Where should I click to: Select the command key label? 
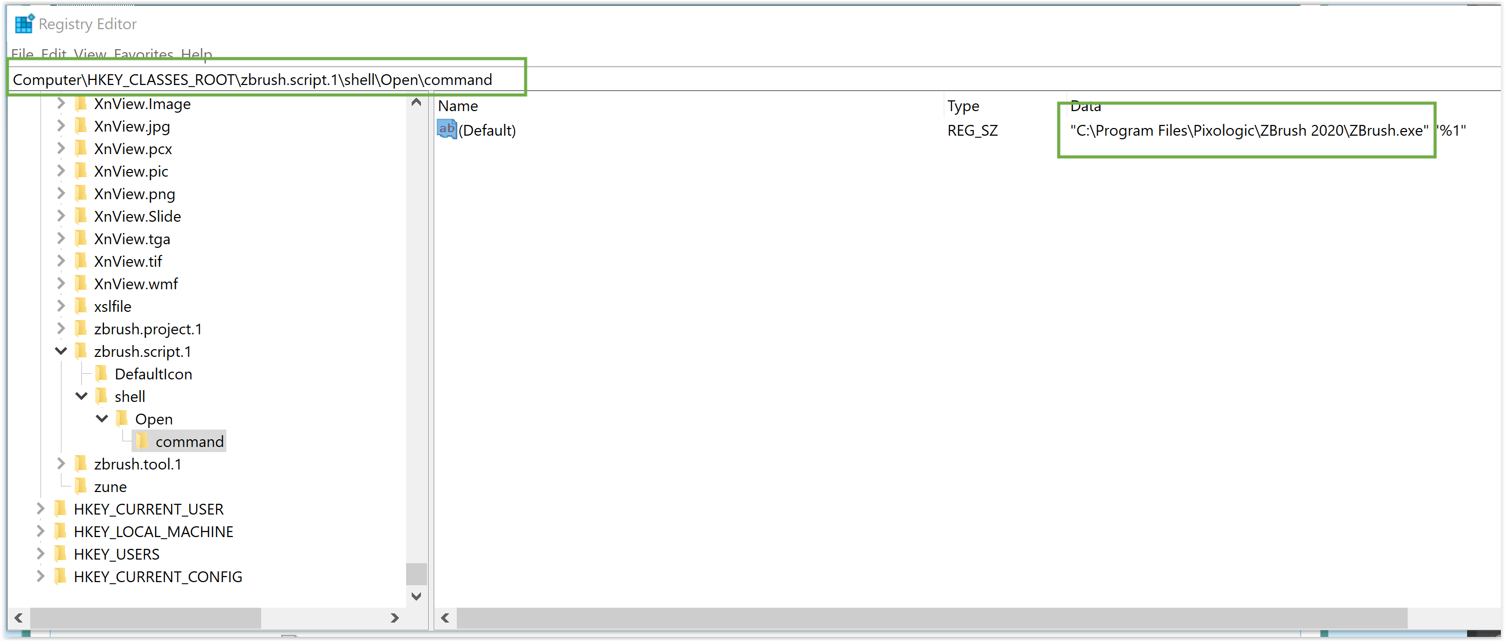click(189, 442)
